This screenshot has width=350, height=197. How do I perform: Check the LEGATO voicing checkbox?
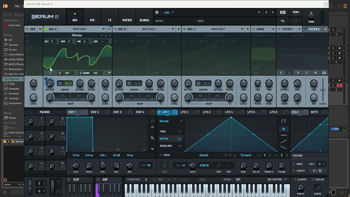coord(294,171)
